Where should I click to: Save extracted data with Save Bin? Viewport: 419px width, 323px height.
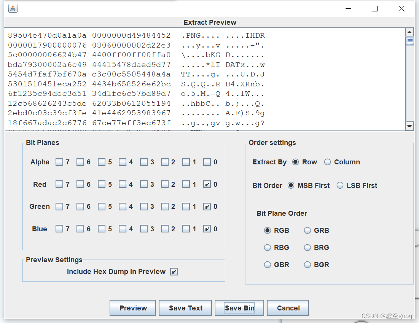pyautogui.click(x=239, y=308)
